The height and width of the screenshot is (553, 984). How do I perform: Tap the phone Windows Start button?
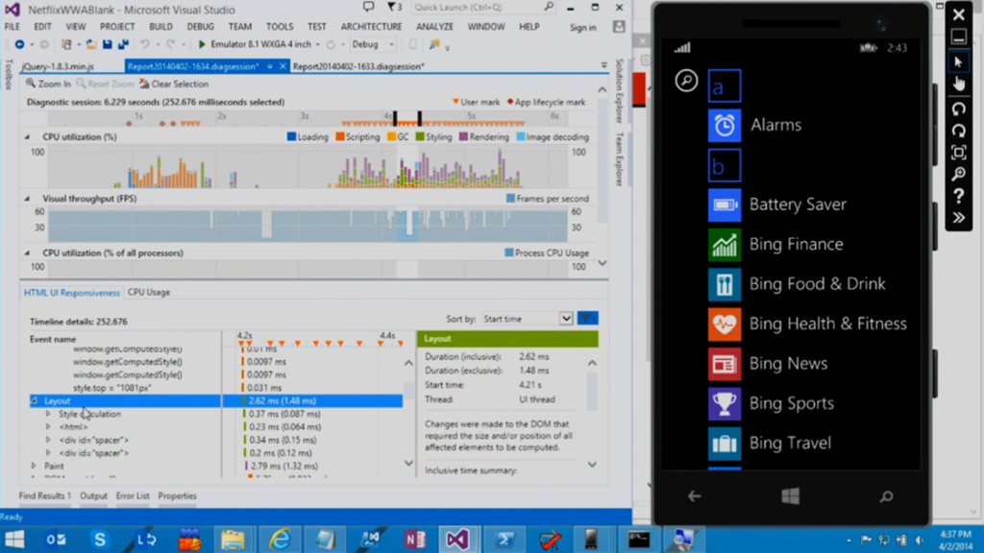791,496
